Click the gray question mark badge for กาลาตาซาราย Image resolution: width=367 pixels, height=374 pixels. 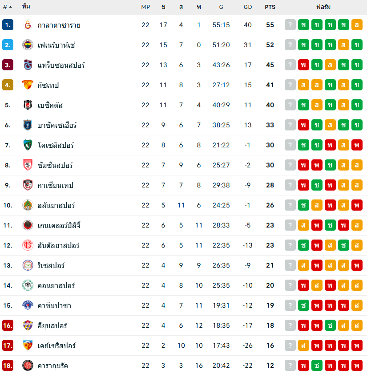pos(290,25)
